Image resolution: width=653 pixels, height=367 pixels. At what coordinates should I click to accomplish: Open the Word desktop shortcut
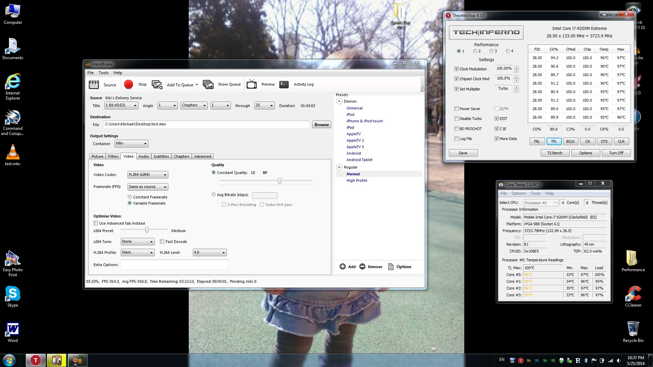click(13, 332)
